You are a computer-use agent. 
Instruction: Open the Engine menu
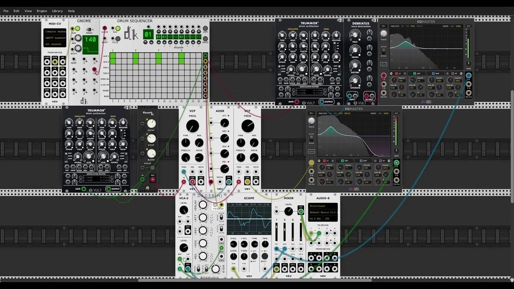click(x=42, y=11)
